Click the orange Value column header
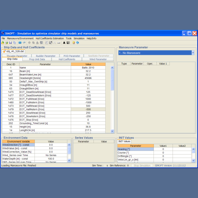 coord(88,64)
